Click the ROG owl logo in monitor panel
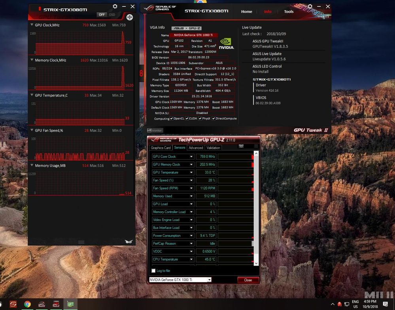 (129, 242)
